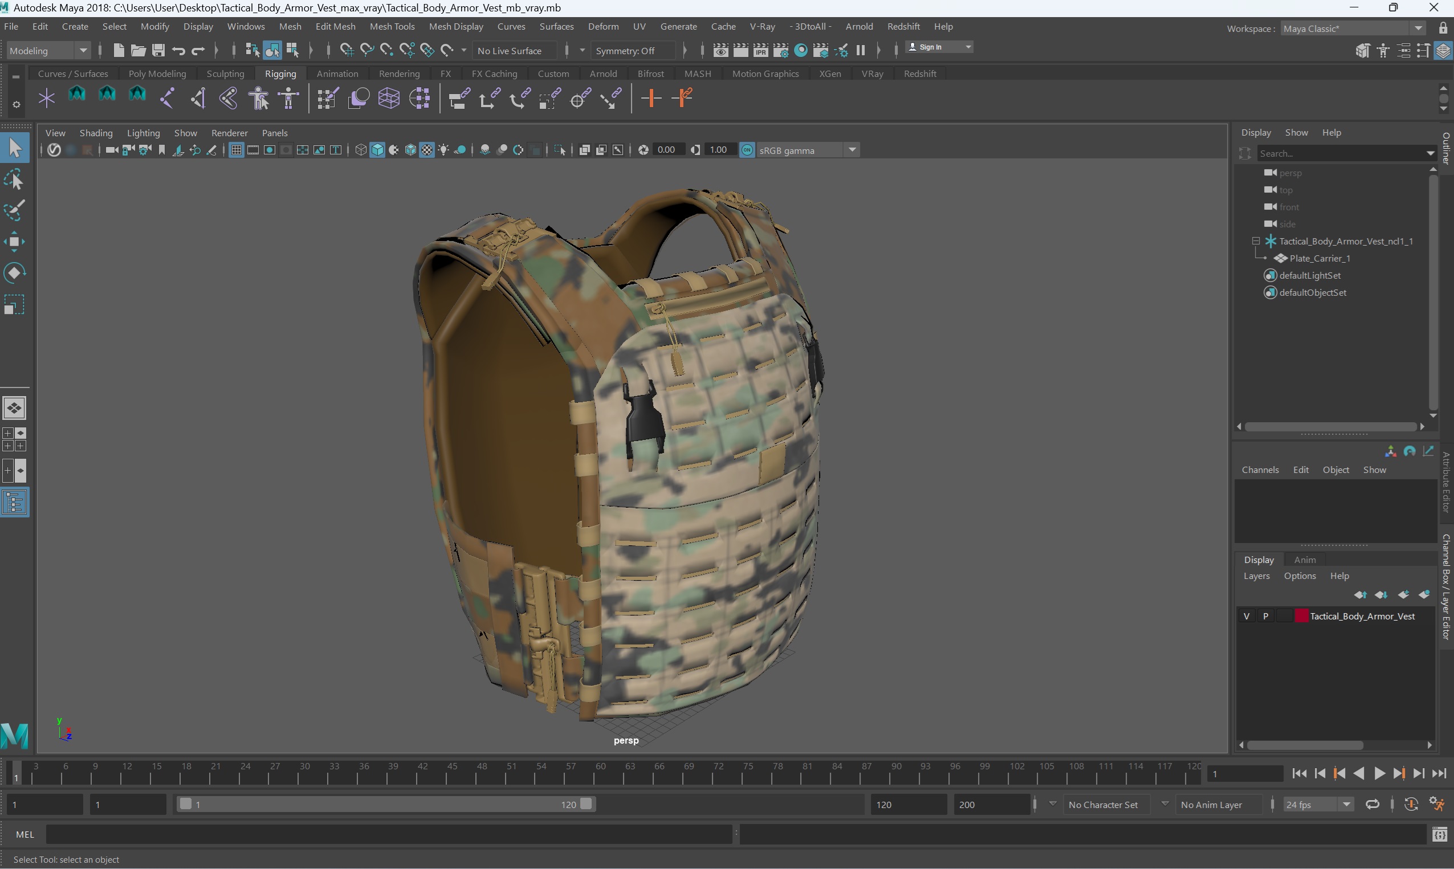
Task: Toggle the viewport grid display
Action: point(237,150)
